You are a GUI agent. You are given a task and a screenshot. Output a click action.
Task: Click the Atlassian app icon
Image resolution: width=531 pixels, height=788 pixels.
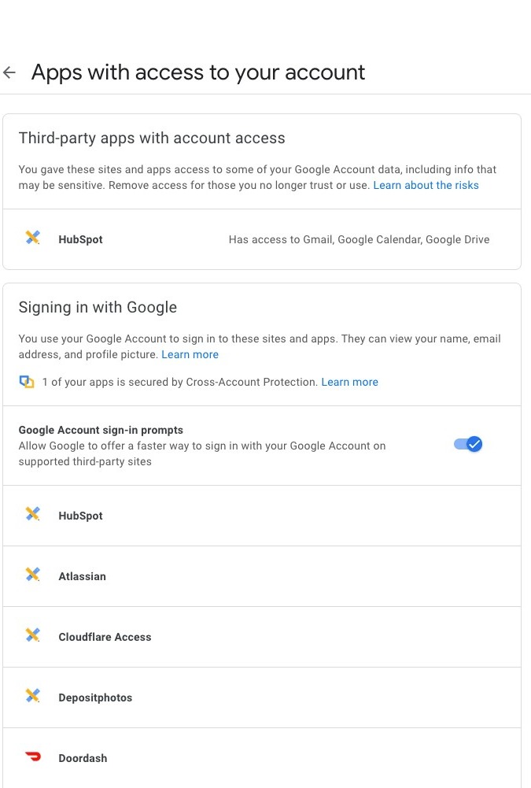[32, 575]
